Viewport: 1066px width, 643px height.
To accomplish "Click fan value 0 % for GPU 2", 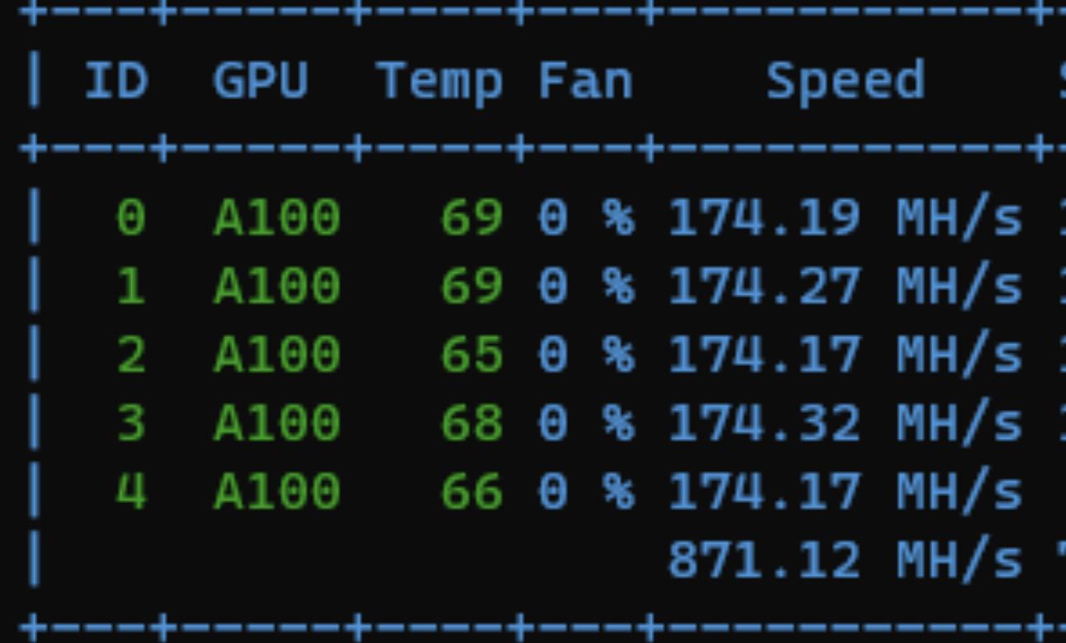I will 586,355.
